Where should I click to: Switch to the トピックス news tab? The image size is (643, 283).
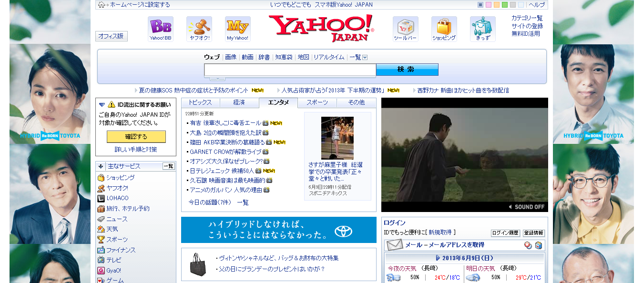[200, 102]
